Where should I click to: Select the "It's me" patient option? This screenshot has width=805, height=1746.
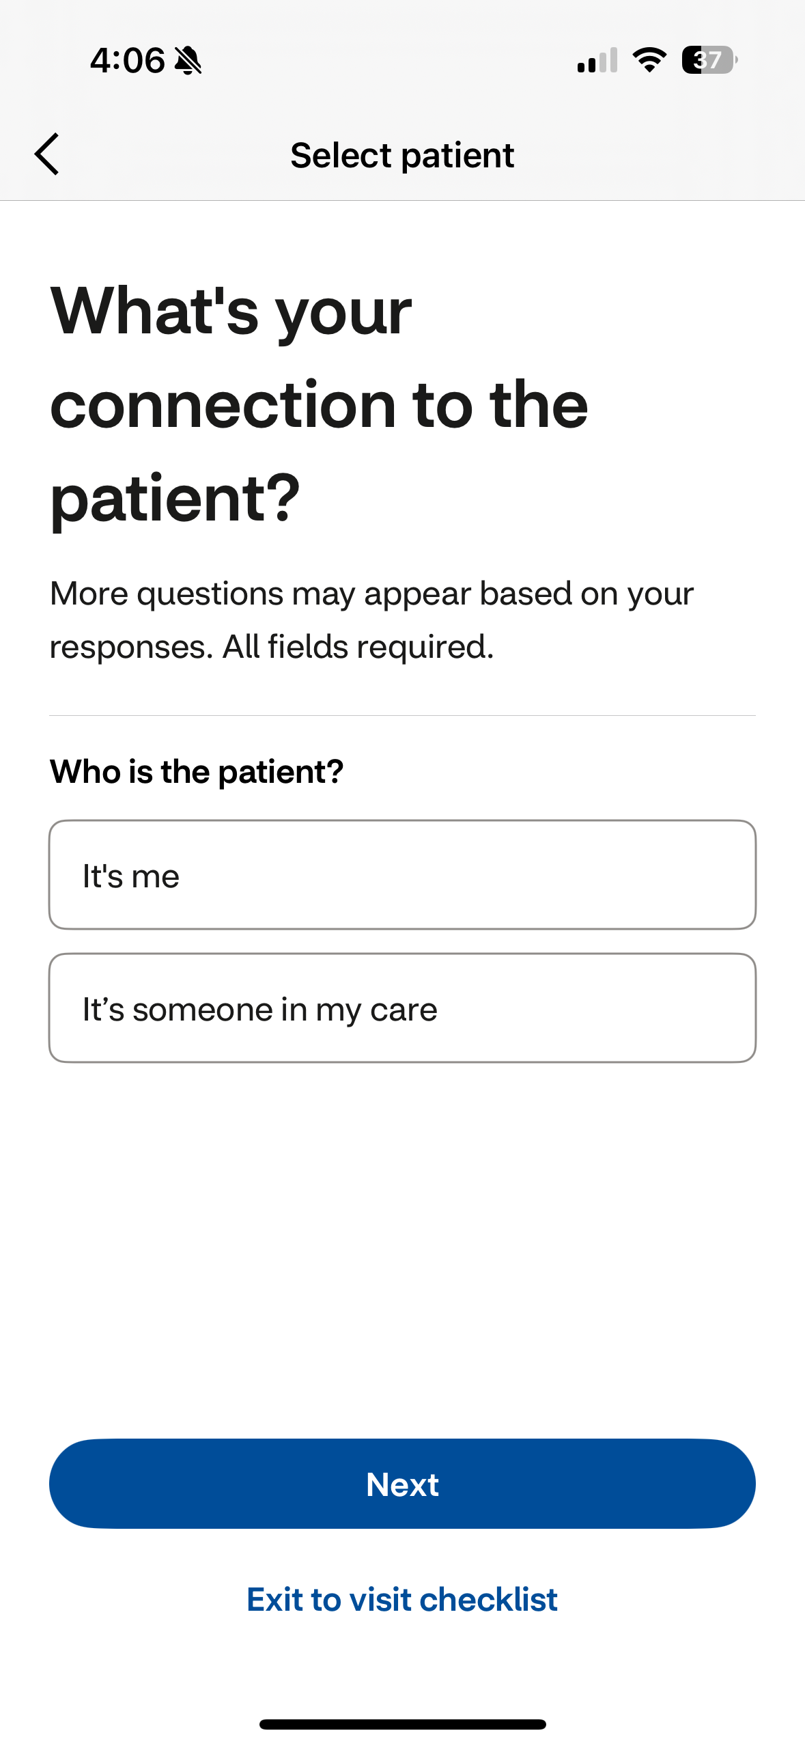(x=402, y=875)
